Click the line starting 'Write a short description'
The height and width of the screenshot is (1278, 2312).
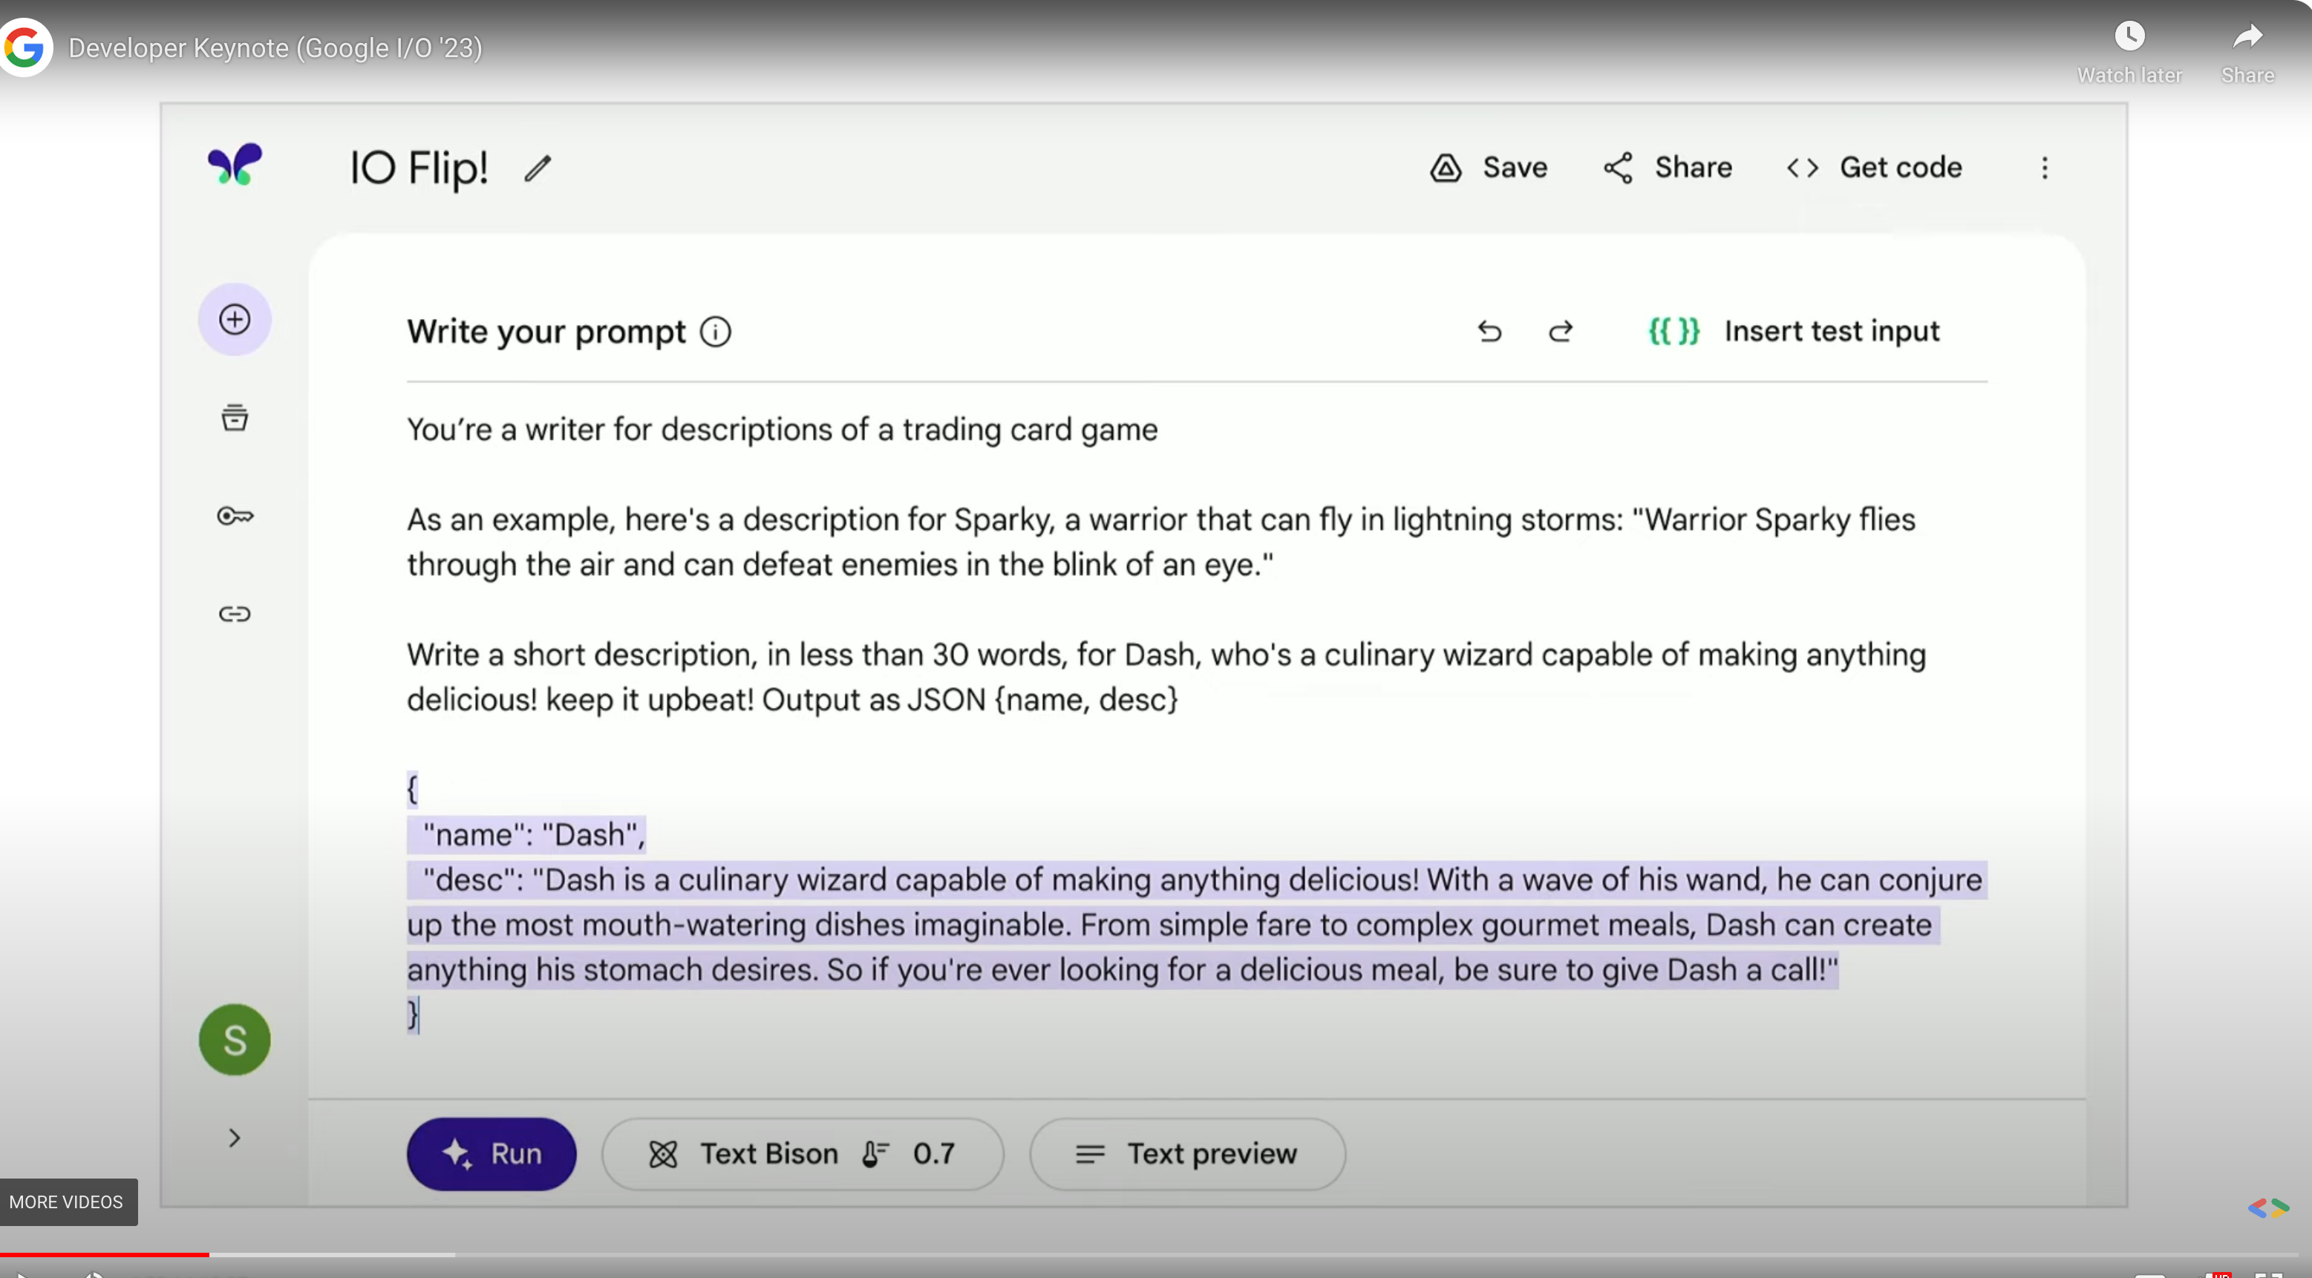tap(1167, 655)
